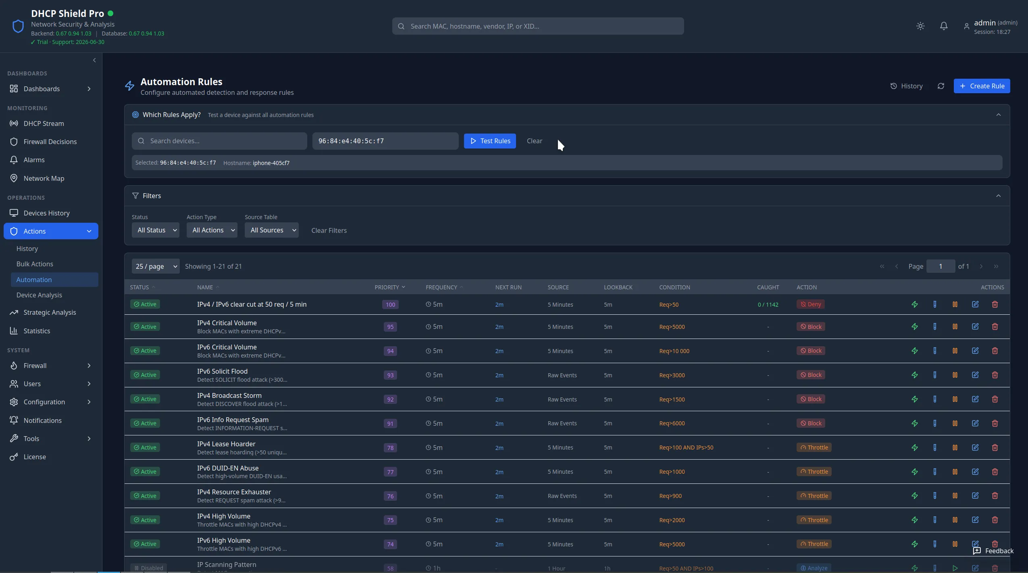The width and height of the screenshot is (1028, 573).
Task: Focus the Search devices input
Action: [219, 141]
